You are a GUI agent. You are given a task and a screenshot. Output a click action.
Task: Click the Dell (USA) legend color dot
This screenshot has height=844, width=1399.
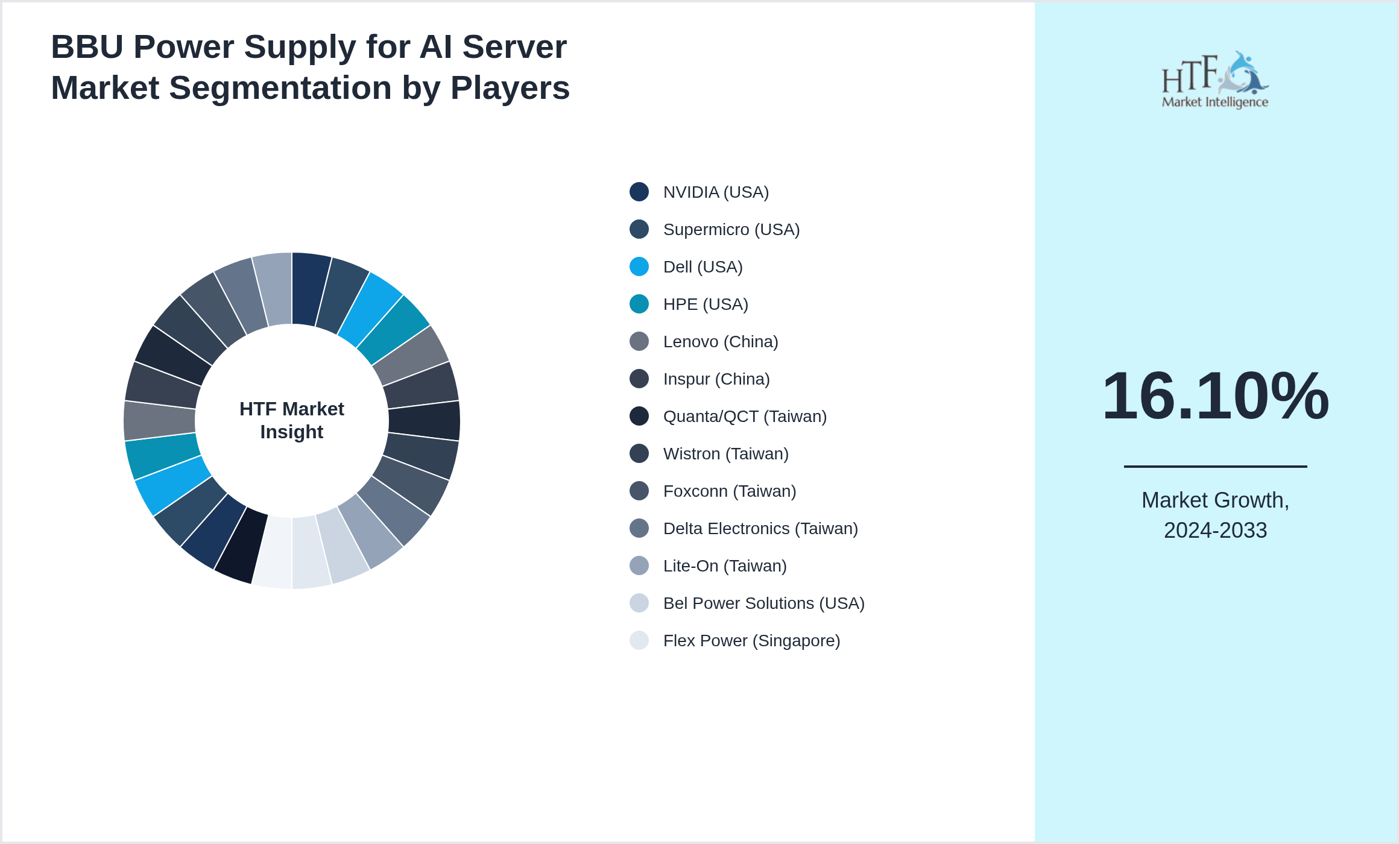tap(639, 266)
